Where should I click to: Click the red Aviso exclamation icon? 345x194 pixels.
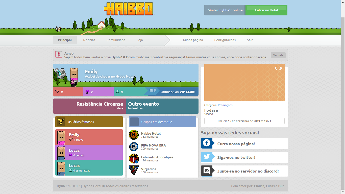pos(59,55)
